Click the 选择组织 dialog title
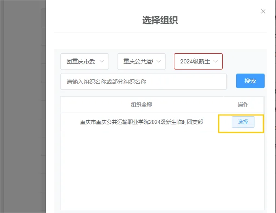This screenshot has height=213, width=276. point(160,20)
